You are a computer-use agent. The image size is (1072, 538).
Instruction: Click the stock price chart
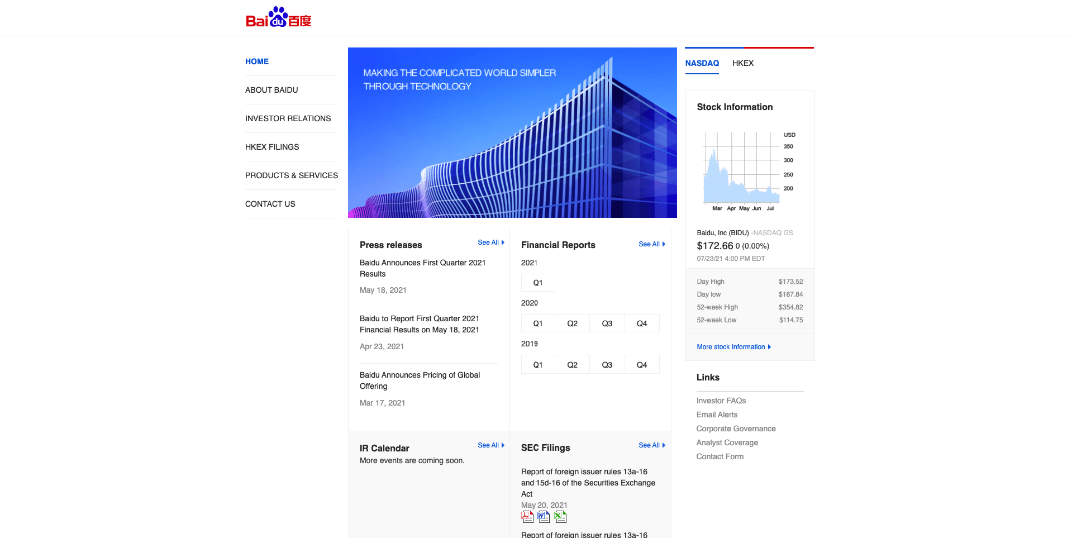click(x=749, y=172)
